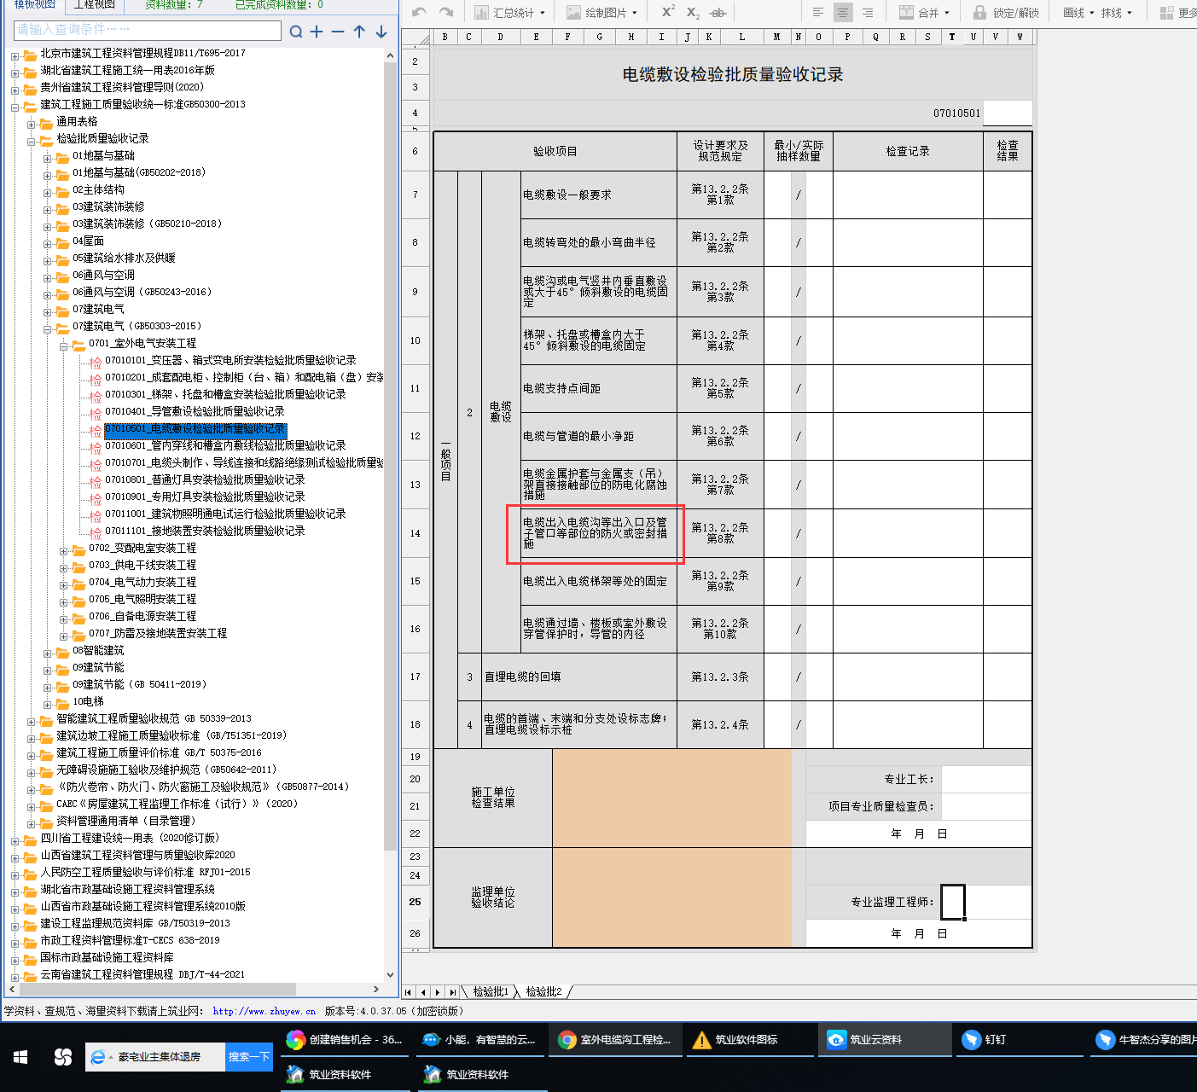
Task: Open the 筑业软件图标 taskbar item
Action: (751, 1039)
